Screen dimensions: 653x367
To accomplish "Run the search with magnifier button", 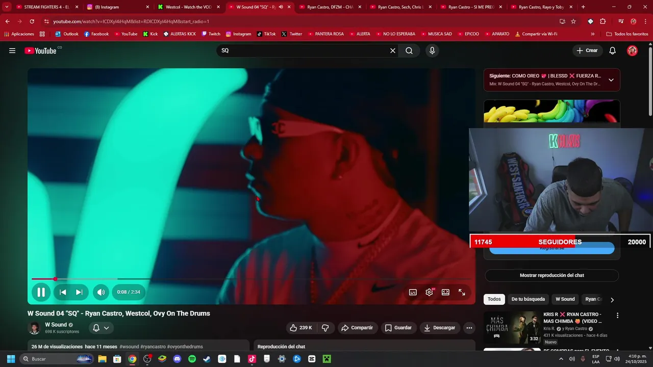I will tap(409, 50).
